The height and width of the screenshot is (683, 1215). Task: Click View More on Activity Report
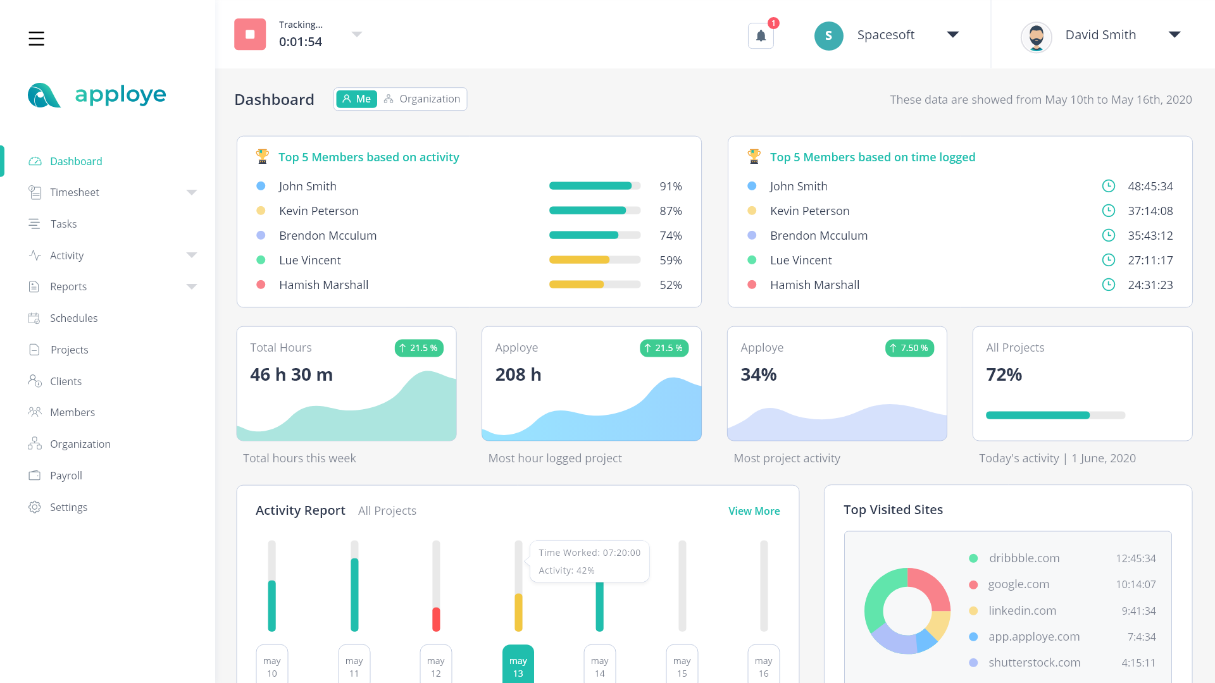coord(754,510)
